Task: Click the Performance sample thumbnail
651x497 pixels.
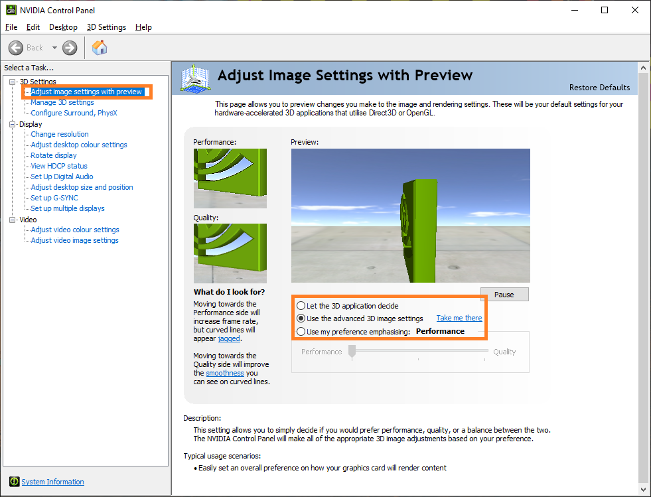Action: (x=230, y=178)
